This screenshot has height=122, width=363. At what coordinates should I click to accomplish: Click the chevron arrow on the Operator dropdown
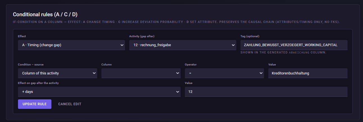(x=261, y=73)
